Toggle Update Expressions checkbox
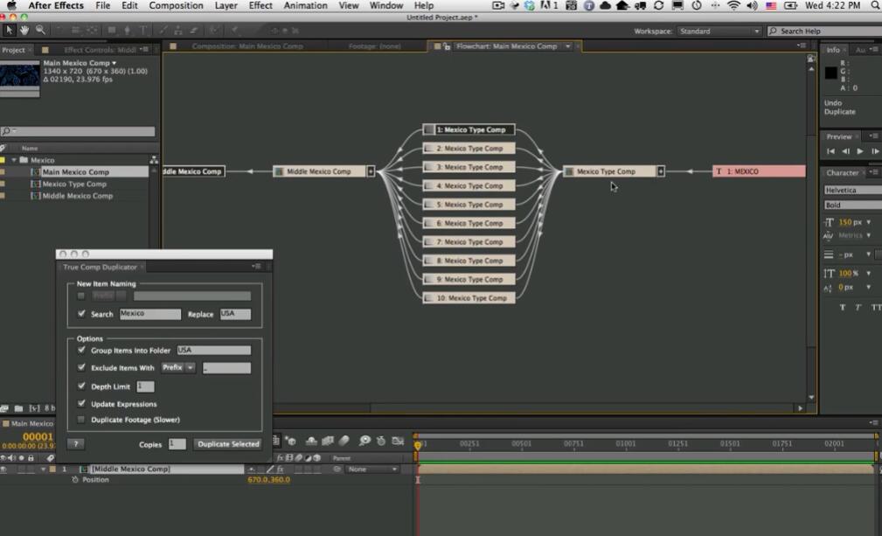882x536 pixels. pyautogui.click(x=81, y=404)
